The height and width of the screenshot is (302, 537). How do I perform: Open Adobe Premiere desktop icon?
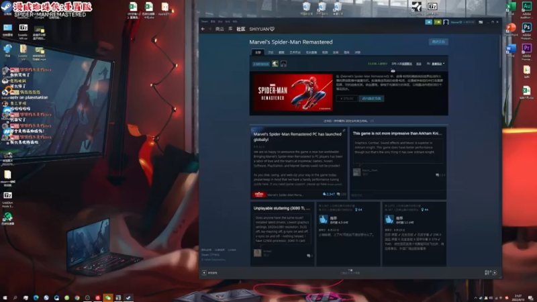click(526, 48)
